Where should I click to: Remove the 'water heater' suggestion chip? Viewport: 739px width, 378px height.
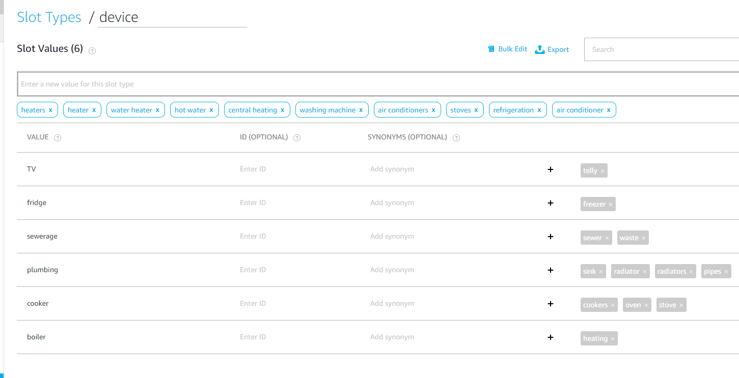pyautogui.click(x=157, y=110)
